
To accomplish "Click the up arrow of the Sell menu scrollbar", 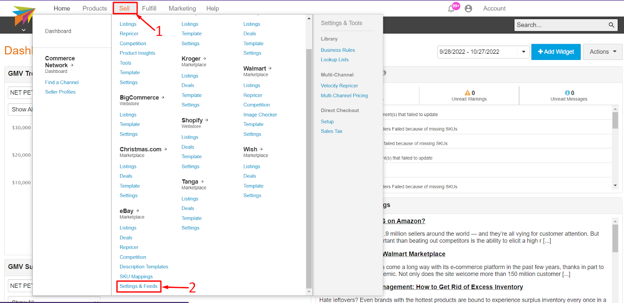I will [x=309, y=18].
